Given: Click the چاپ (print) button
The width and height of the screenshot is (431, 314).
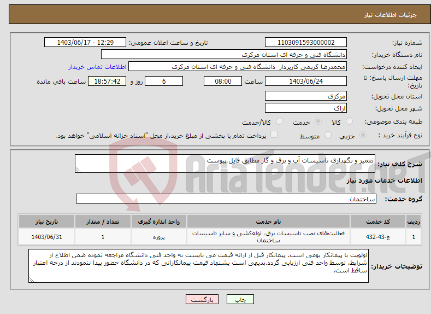Looking at the screenshot, I should tap(240, 299).
